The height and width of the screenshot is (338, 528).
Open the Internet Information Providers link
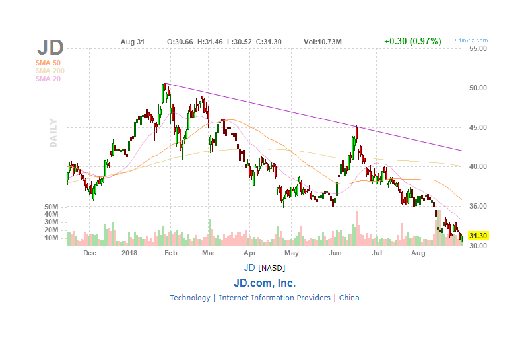pyautogui.click(x=275, y=298)
